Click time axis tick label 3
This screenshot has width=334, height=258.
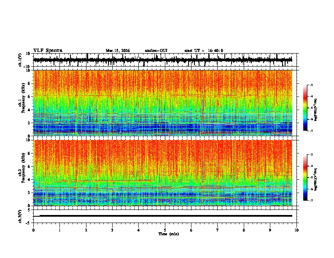(x=112, y=230)
